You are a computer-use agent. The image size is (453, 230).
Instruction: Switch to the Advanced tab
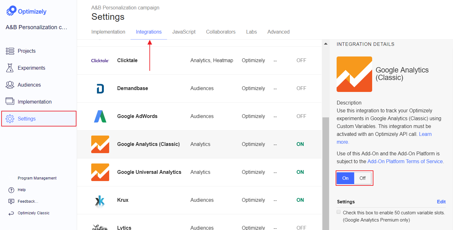tap(278, 32)
